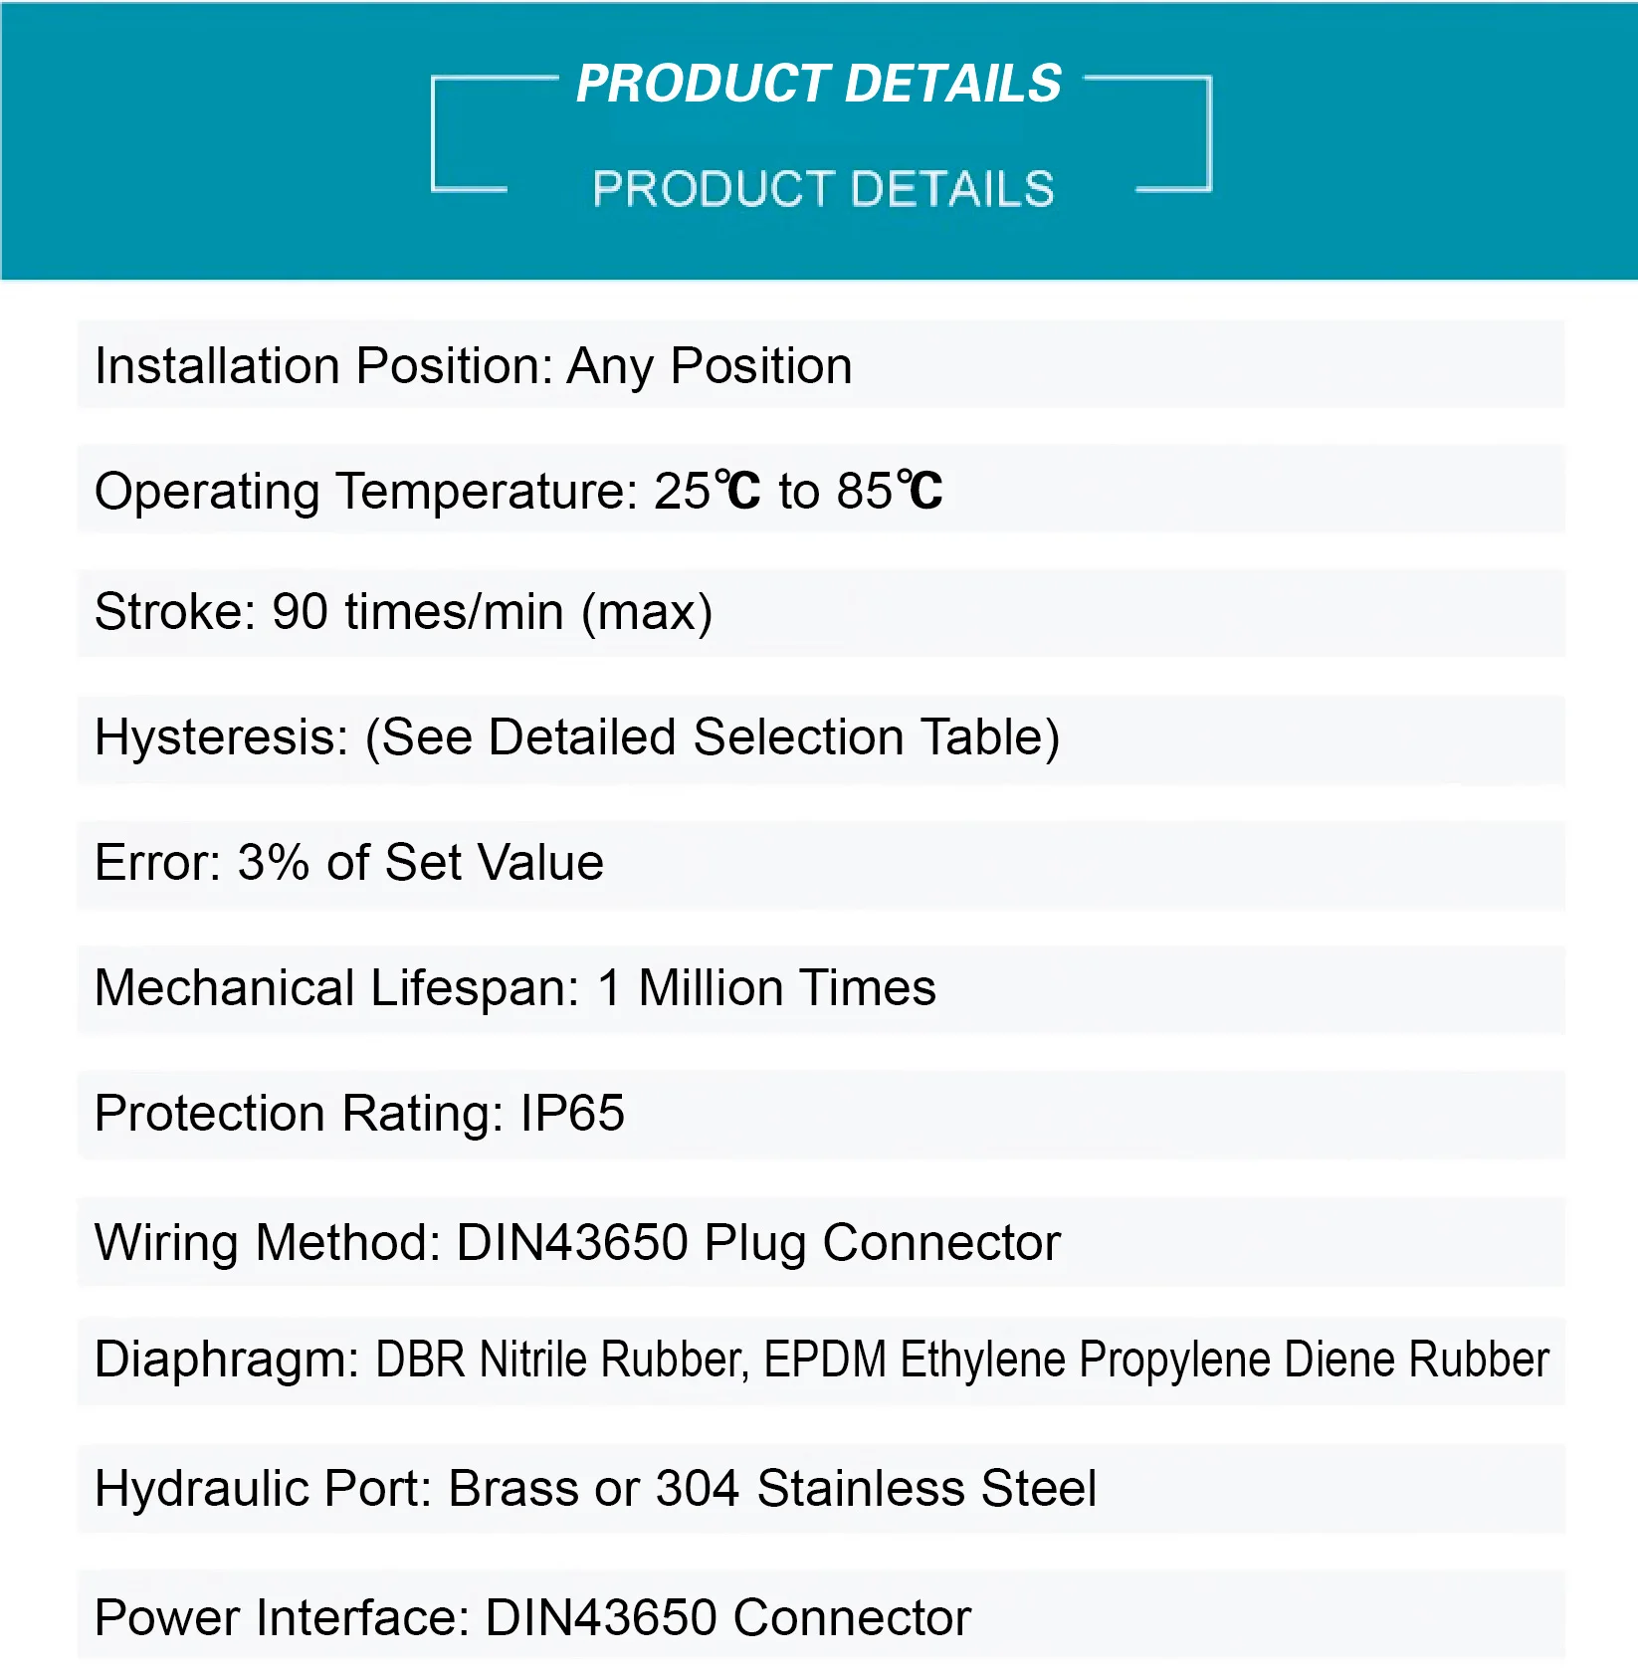Viewport: 1638px width, 1675px height.
Task: Select the Power Interface row
Action: click(x=821, y=1615)
